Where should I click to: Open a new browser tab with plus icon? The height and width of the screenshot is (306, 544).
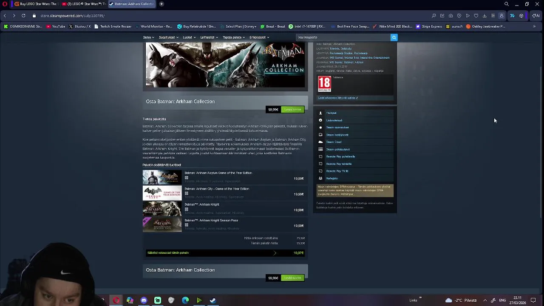tap(161, 4)
